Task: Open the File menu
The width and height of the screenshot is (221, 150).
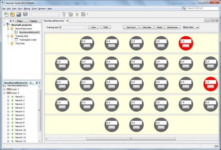Action: tap(4, 9)
